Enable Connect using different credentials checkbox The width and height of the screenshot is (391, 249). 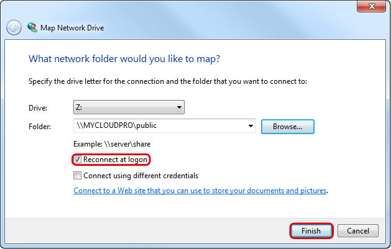point(77,176)
